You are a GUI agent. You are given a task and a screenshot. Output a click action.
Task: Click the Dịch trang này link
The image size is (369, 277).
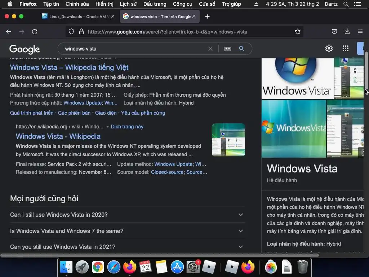point(127,127)
